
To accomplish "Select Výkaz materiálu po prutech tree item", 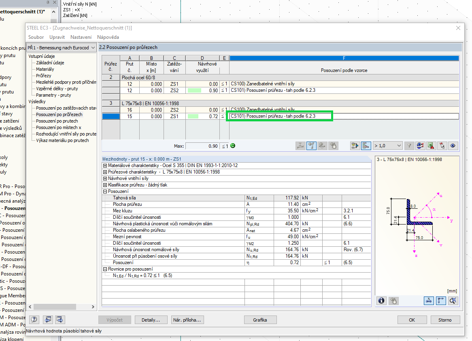I will pyautogui.click(x=62, y=140).
